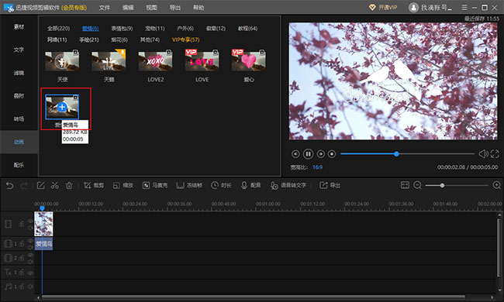Open the 时长 duration tool

tap(221, 186)
